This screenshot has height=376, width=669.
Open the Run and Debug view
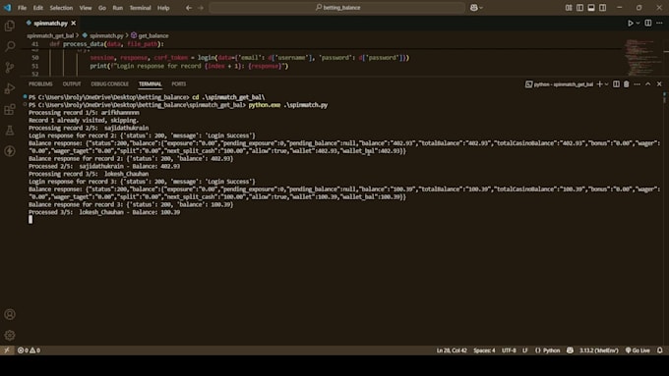click(x=10, y=88)
